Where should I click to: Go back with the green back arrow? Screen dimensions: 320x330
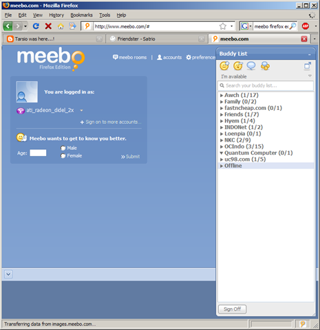pyautogui.click(x=8, y=26)
